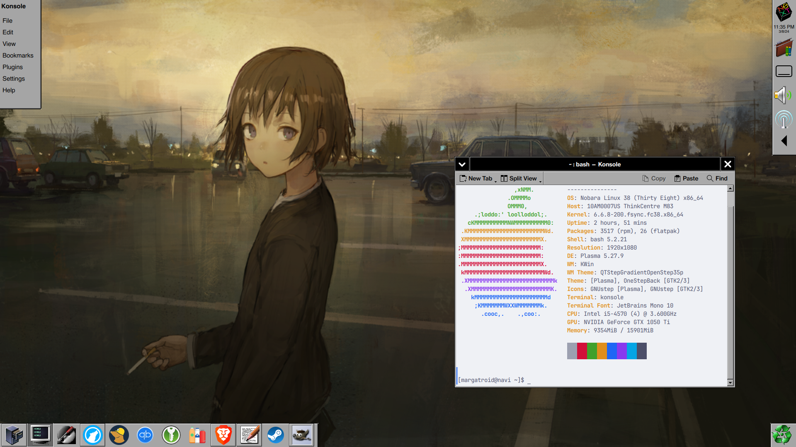Click the orange color block in neofetch palette
Image resolution: width=796 pixels, height=447 pixels.
click(602, 351)
